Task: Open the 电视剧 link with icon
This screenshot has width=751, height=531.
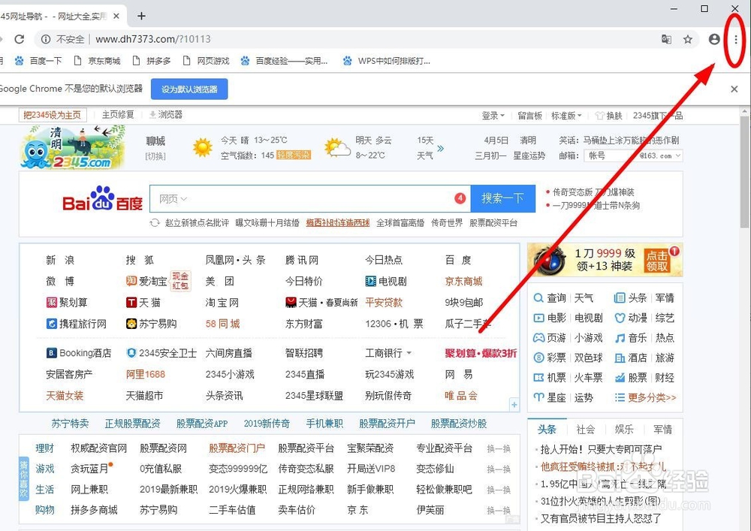Action: tap(386, 281)
